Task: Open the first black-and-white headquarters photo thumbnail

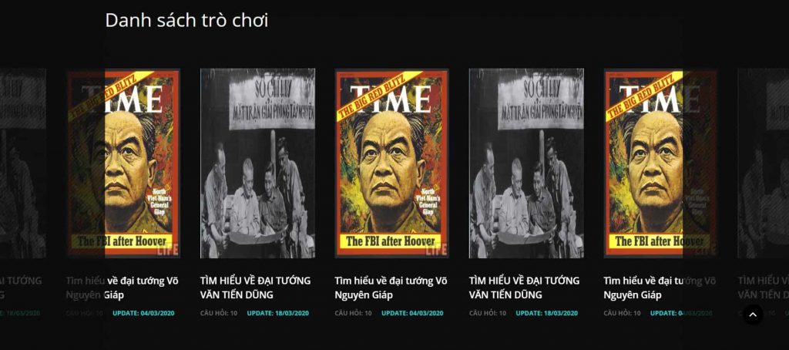Action: click(x=257, y=163)
